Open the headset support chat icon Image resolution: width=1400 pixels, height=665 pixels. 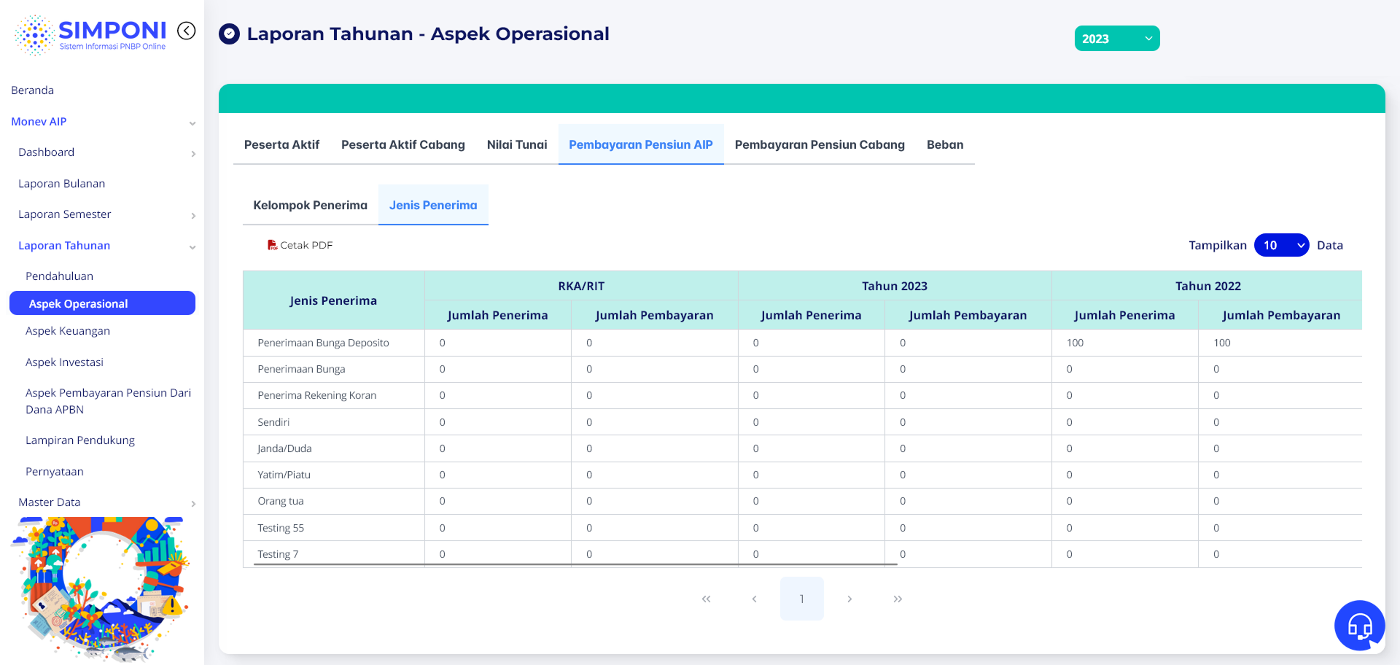[1360, 625]
